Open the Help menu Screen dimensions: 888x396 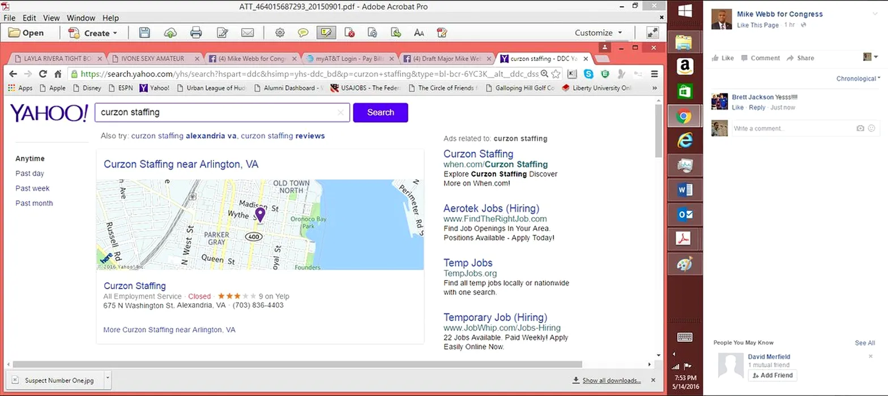(110, 18)
